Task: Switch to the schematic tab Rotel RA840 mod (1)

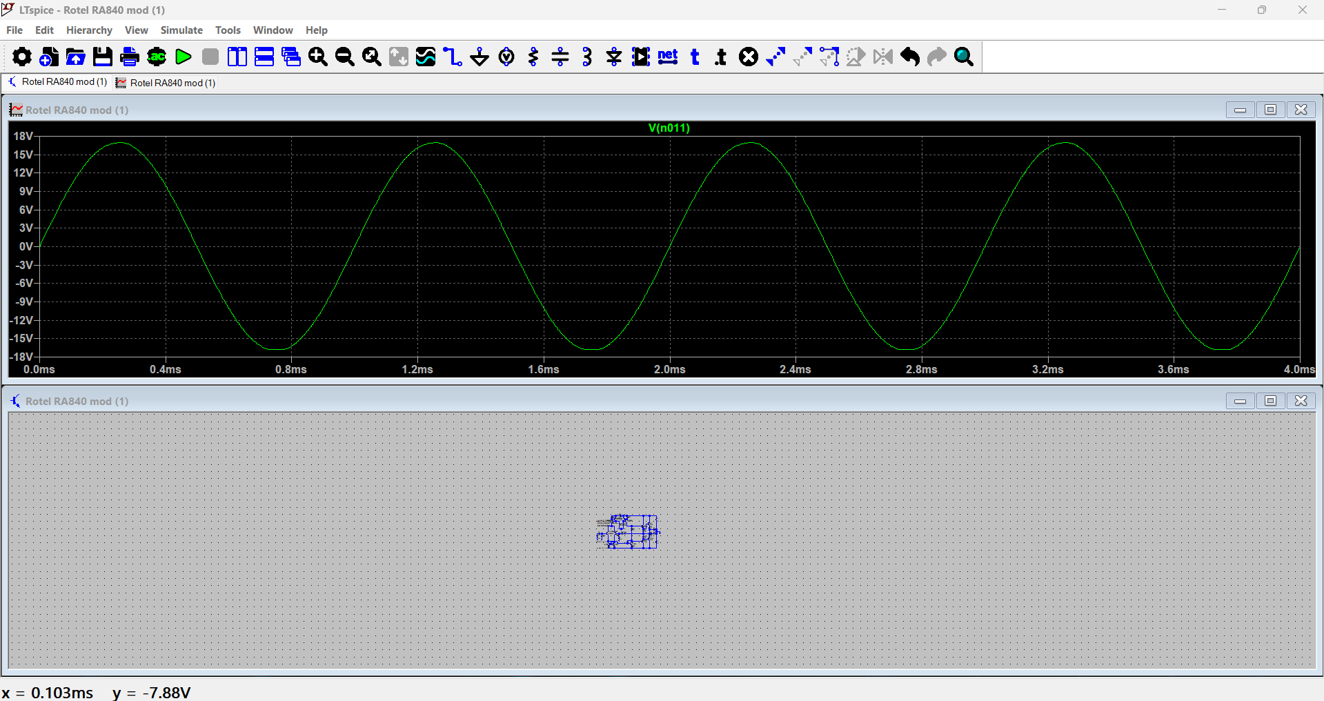Action: 57,82
